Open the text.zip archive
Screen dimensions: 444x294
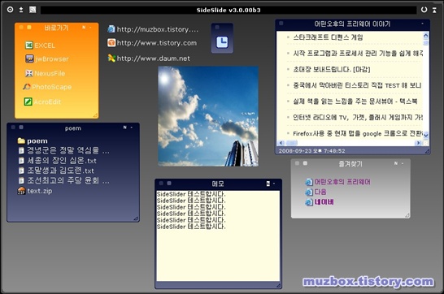pyautogui.click(x=35, y=191)
